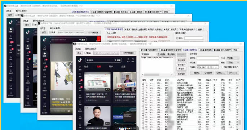Open the Friends icon with notification badge
Image resolution: width=247 pixels, height=130 pixels.
(x=80, y=88)
